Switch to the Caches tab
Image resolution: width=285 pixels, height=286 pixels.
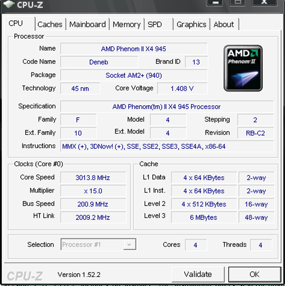pos(50,24)
